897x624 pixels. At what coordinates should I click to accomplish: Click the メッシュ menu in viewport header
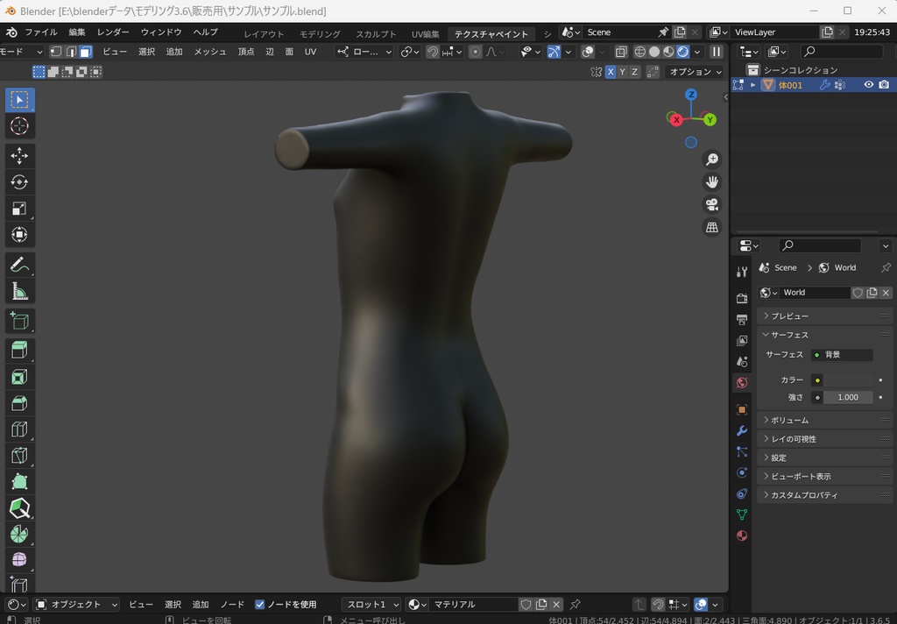[210, 52]
